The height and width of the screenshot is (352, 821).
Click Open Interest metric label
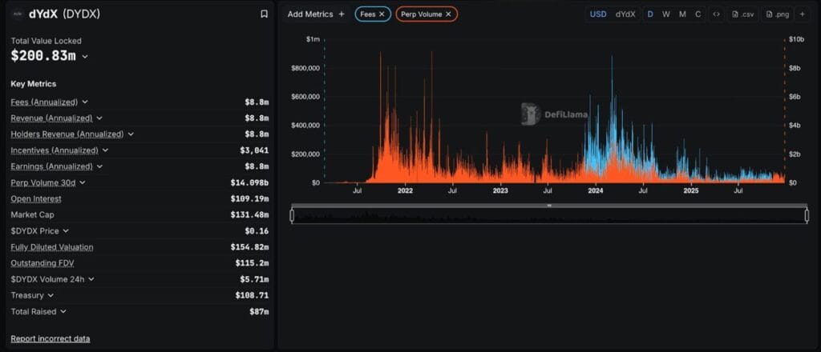(x=36, y=198)
